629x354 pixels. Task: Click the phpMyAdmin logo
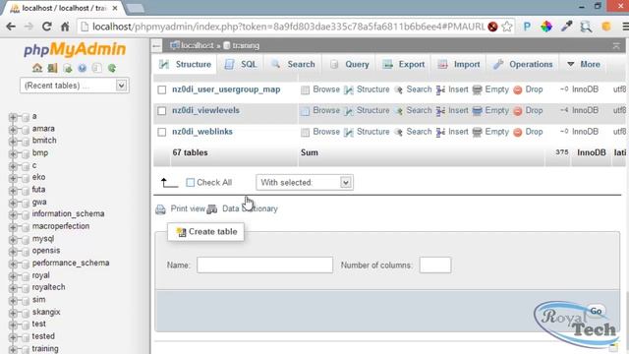pos(75,49)
